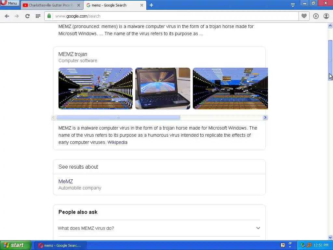Click the vertical scrollbar thumb

pos(330,60)
